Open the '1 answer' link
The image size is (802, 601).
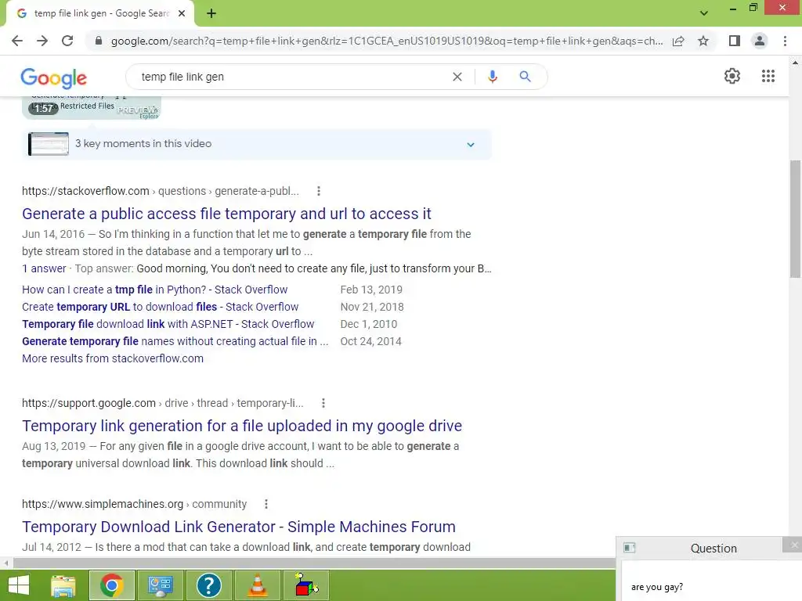point(44,268)
